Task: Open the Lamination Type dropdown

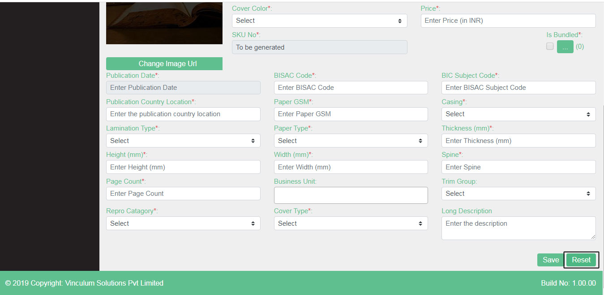Action: [x=183, y=140]
